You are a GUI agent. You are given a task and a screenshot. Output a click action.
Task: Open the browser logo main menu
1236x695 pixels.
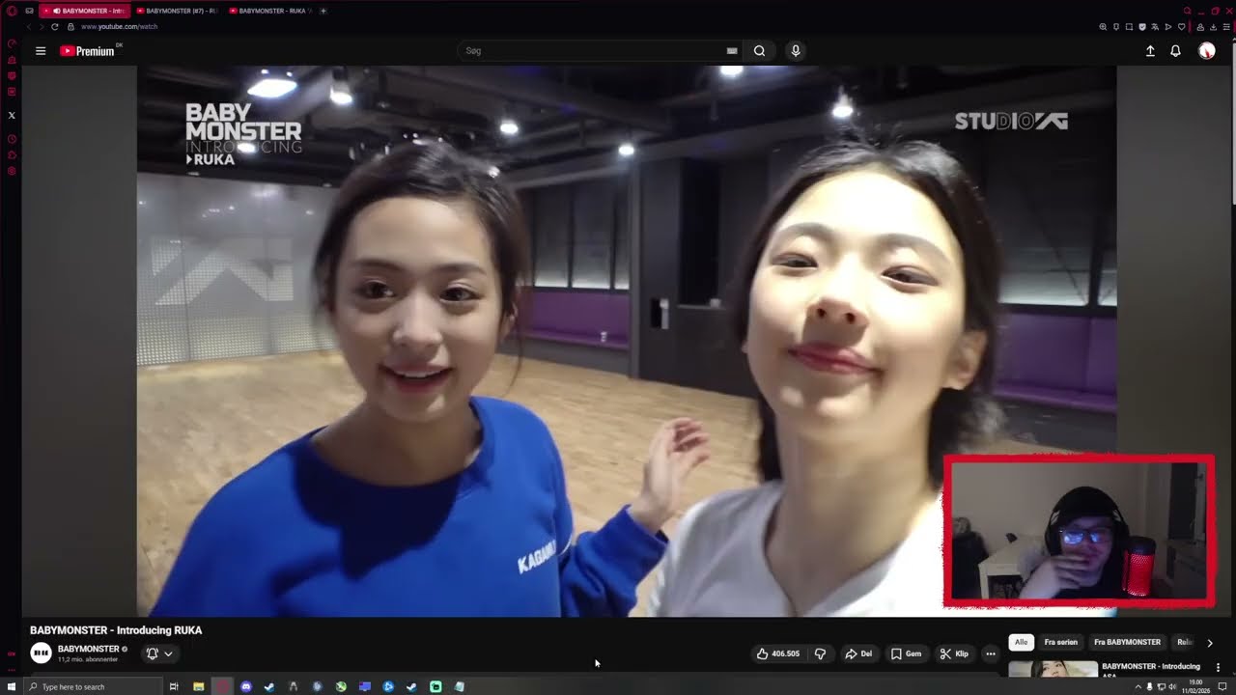[x=12, y=11]
